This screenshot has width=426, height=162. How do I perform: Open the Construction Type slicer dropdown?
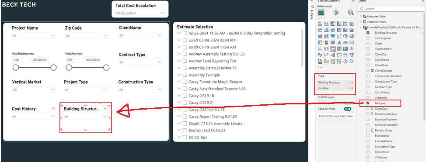tap(140, 90)
